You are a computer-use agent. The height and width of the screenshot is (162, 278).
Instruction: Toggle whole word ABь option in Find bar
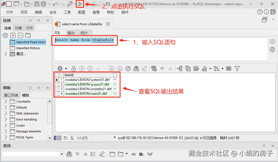pyautogui.click(x=142, y=154)
